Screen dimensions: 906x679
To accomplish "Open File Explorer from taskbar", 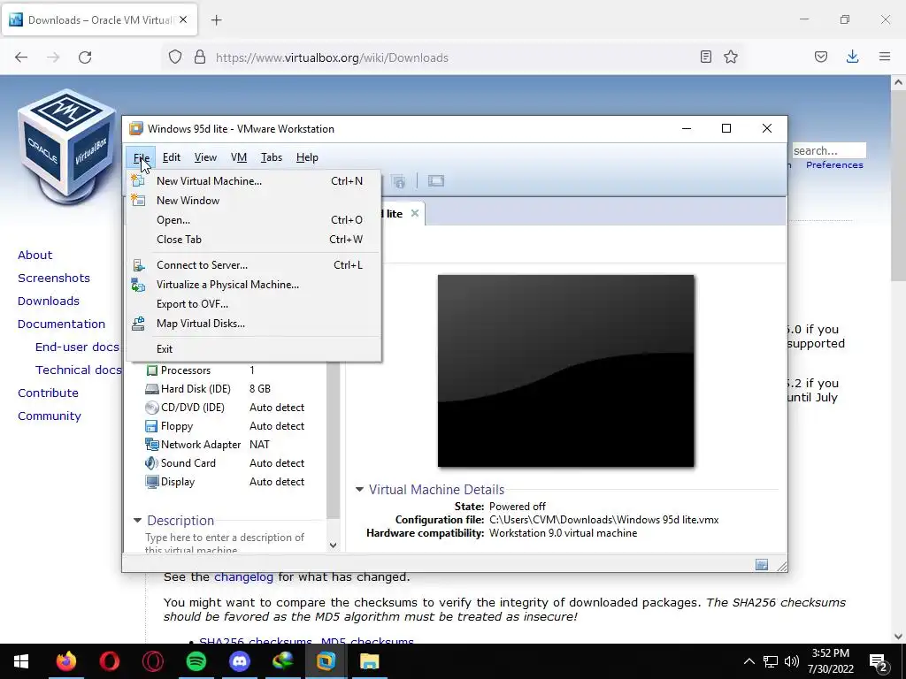I will [369, 661].
